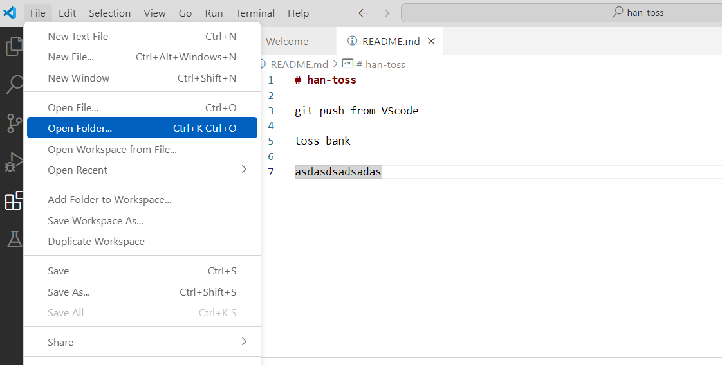Click README.md in the breadcrumb
The image size is (722, 365).
[x=299, y=64]
